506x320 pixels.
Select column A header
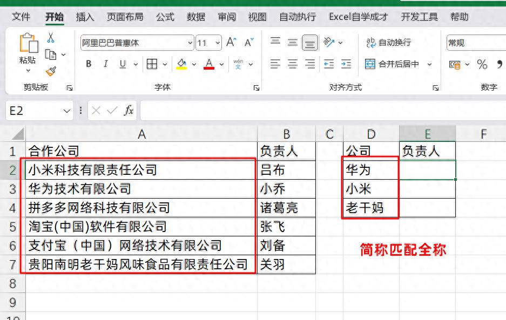click(x=141, y=134)
